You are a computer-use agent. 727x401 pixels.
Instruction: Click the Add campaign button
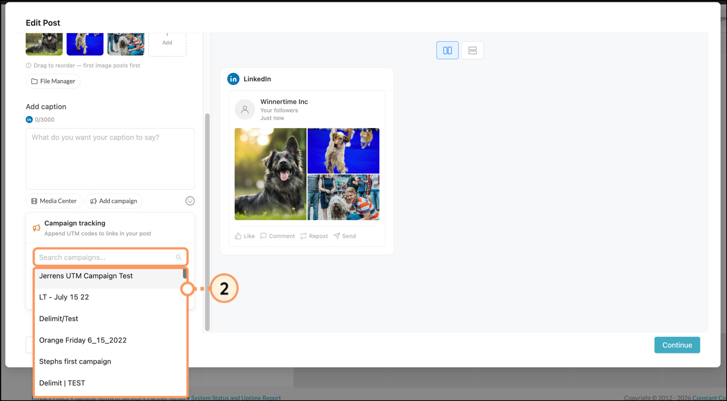click(x=114, y=201)
